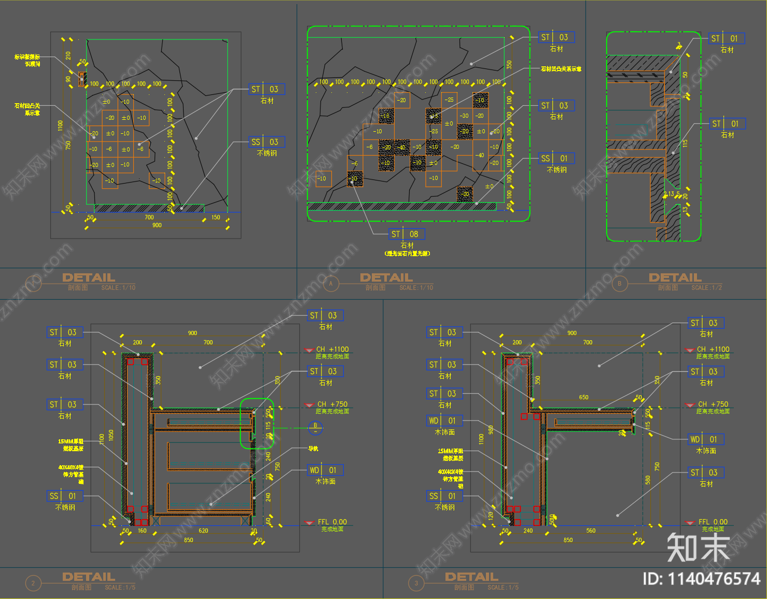
Task: Click the 350 vertical dimension in detail A
Action: coord(509,65)
